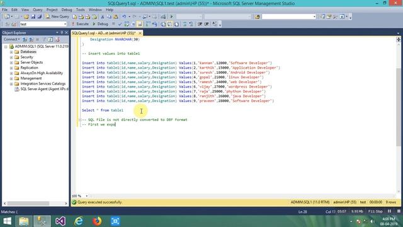This screenshot has height=227, width=403.
Task: Toggle Include Actual Execution Plan icon
Action: click(x=148, y=24)
